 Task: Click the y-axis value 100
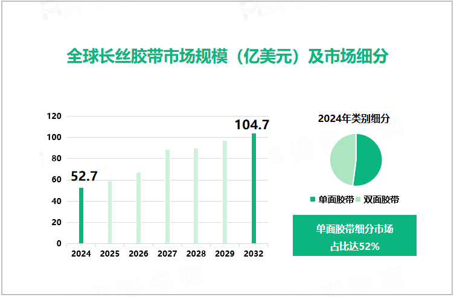[x=54, y=137]
